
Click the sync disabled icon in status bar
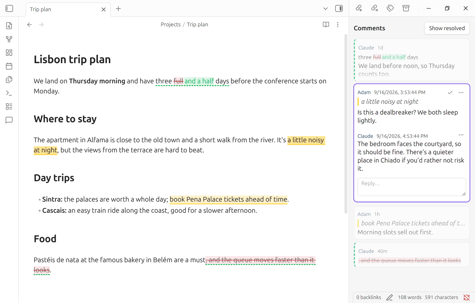pyautogui.click(x=467, y=297)
